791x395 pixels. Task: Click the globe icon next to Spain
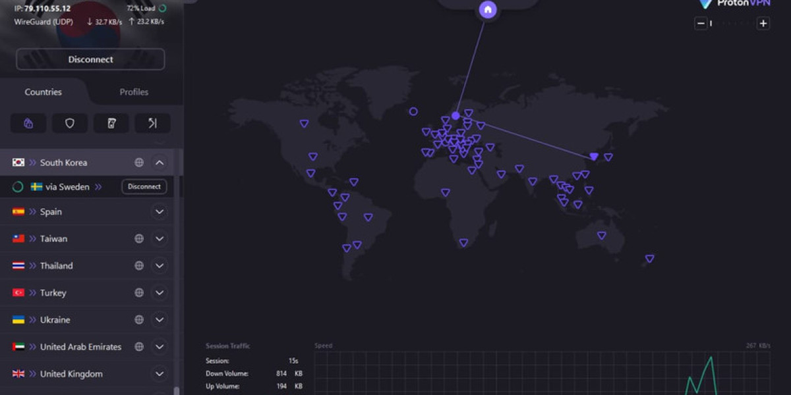tap(138, 211)
